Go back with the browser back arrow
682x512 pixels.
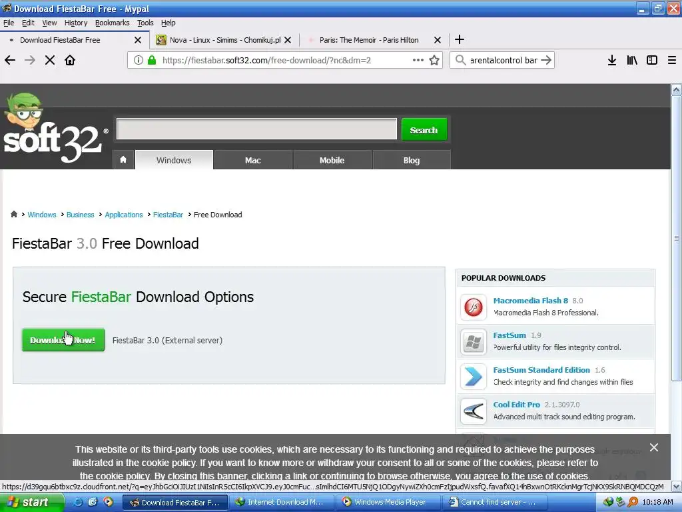click(x=9, y=60)
